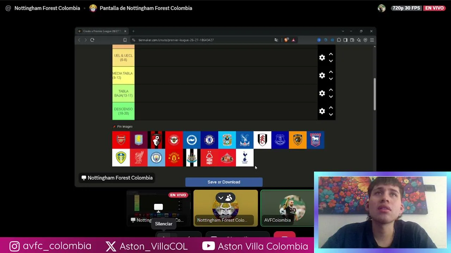The image size is (451, 253).
Task: Open settings gear for DESCENSO tier
Action: pyautogui.click(x=322, y=111)
